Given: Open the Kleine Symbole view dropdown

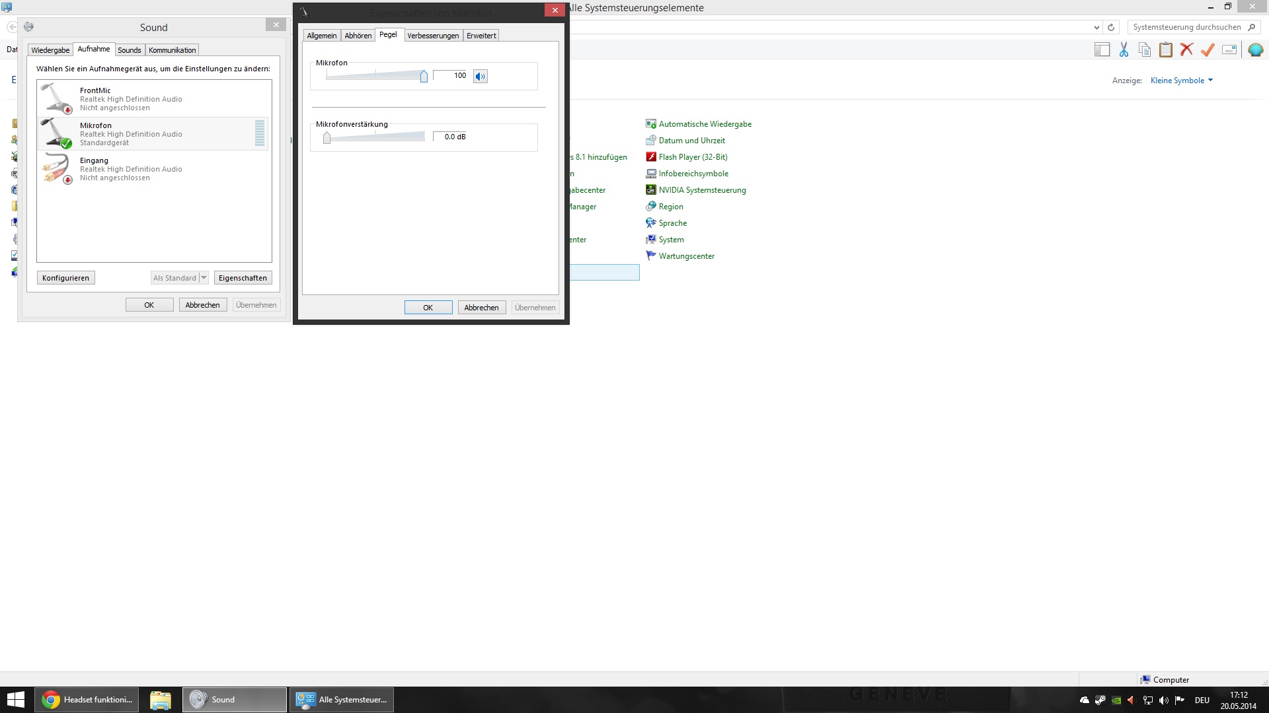Looking at the screenshot, I should click(1181, 81).
